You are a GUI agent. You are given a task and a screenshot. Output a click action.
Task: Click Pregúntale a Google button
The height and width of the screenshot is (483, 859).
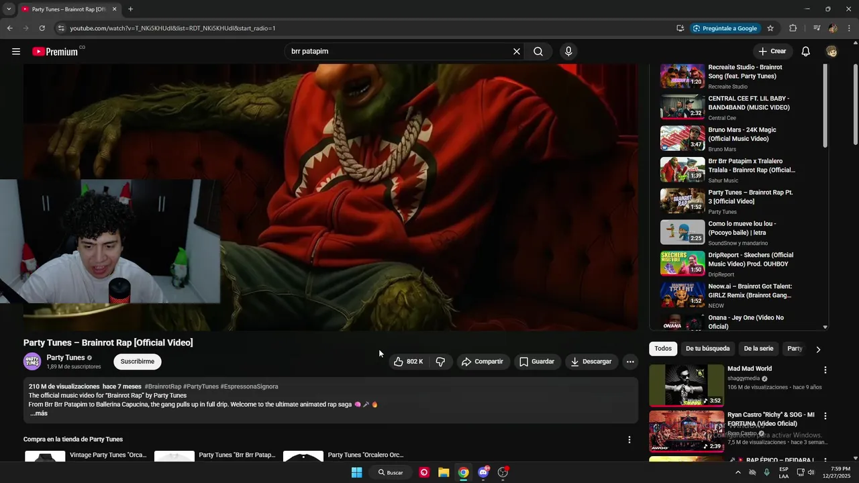click(x=725, y=28)
